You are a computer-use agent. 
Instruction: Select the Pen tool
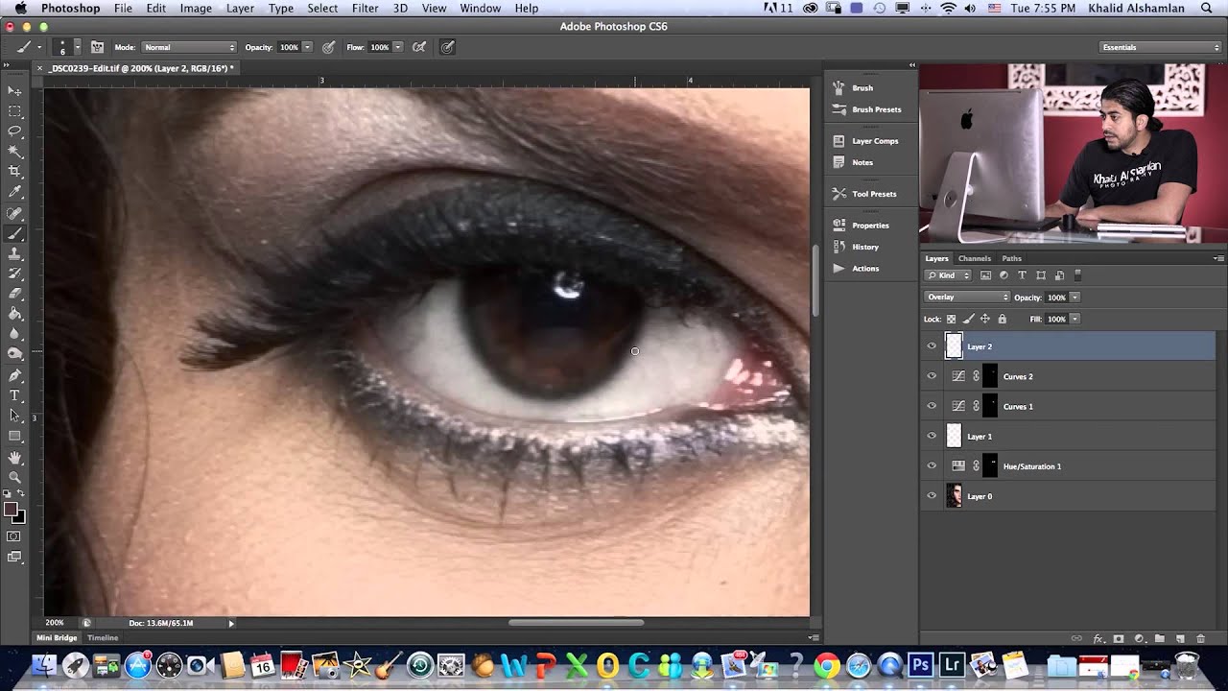click(x=14, y=375)
